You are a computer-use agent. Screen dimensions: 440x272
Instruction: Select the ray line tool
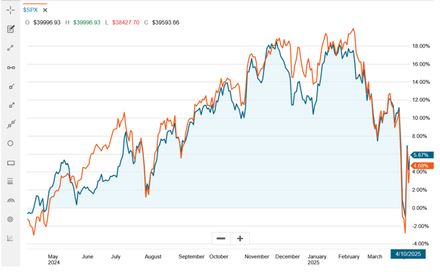(11, 86)
